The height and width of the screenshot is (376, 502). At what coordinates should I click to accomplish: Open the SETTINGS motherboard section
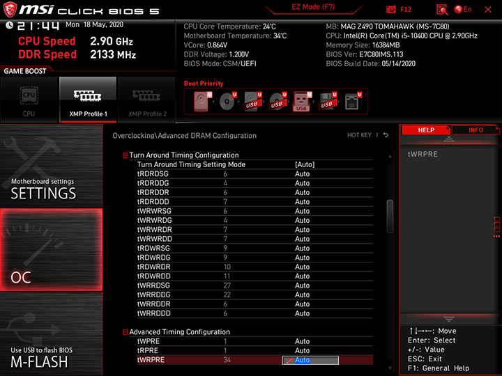[x=51, y=165]
